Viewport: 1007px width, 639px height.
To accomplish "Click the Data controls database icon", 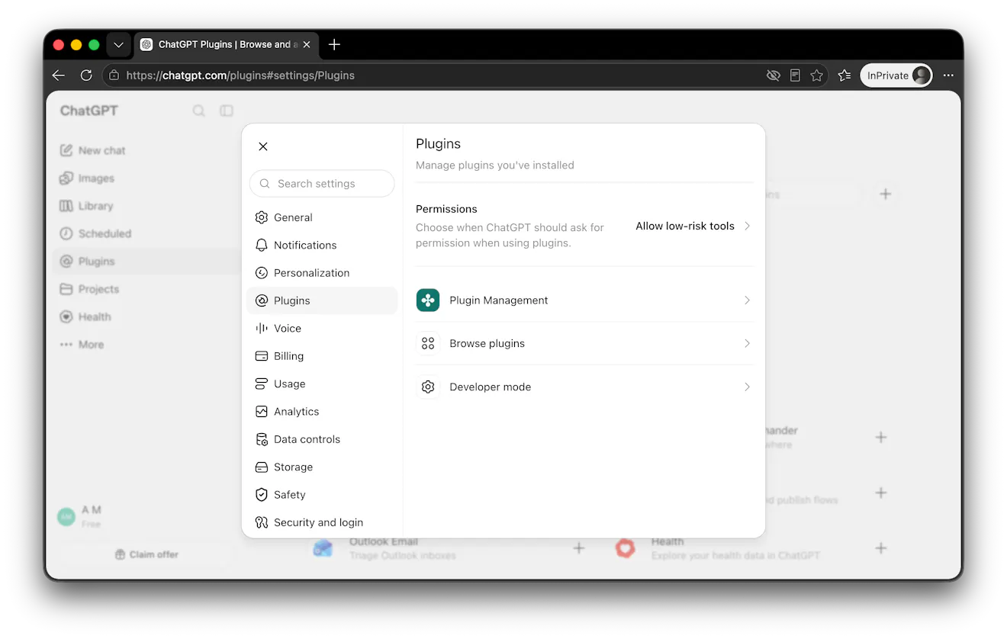I will coord(262,439).
